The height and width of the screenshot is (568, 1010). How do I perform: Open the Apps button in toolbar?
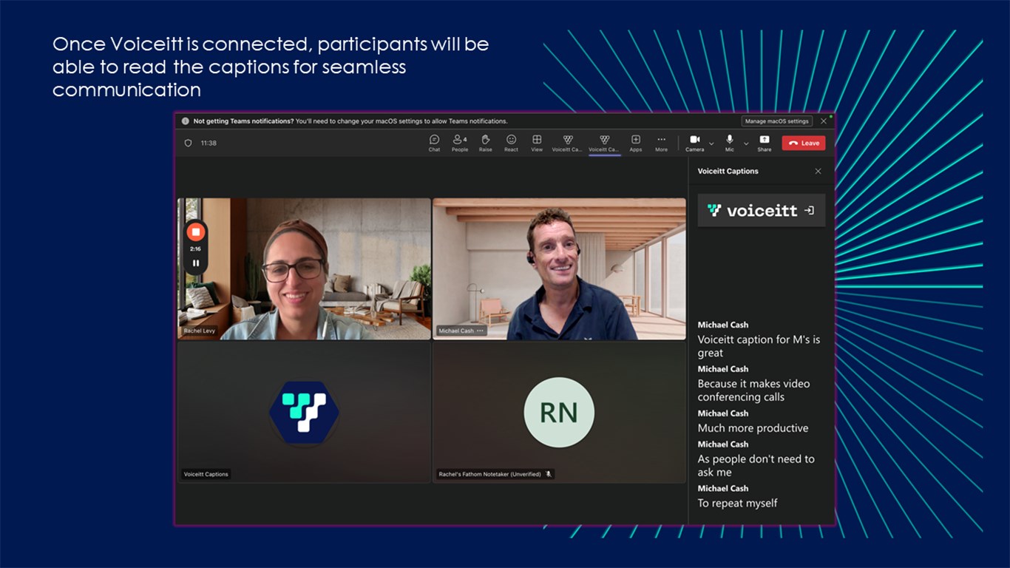(x=635, y=143)
